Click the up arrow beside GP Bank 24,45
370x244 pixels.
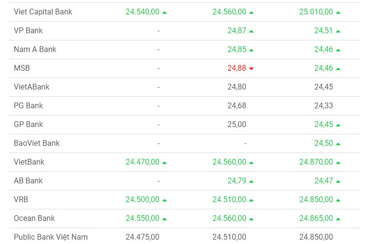(338, 125)
